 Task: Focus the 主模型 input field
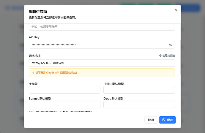[x=64, y=90]
